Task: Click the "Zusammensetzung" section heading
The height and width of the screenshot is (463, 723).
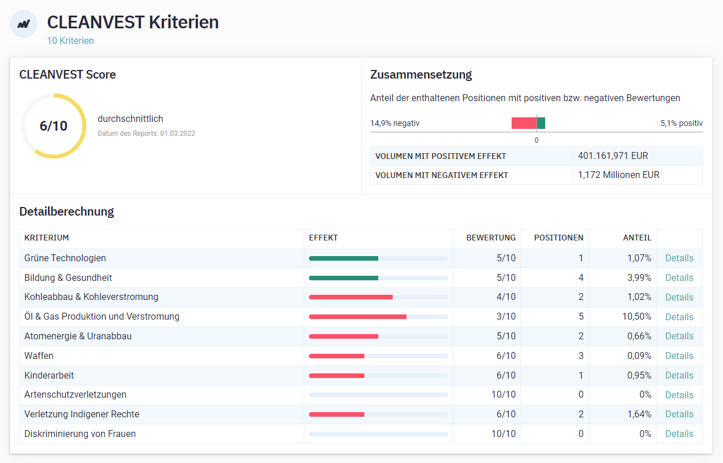Action: (x=421, y=75)
